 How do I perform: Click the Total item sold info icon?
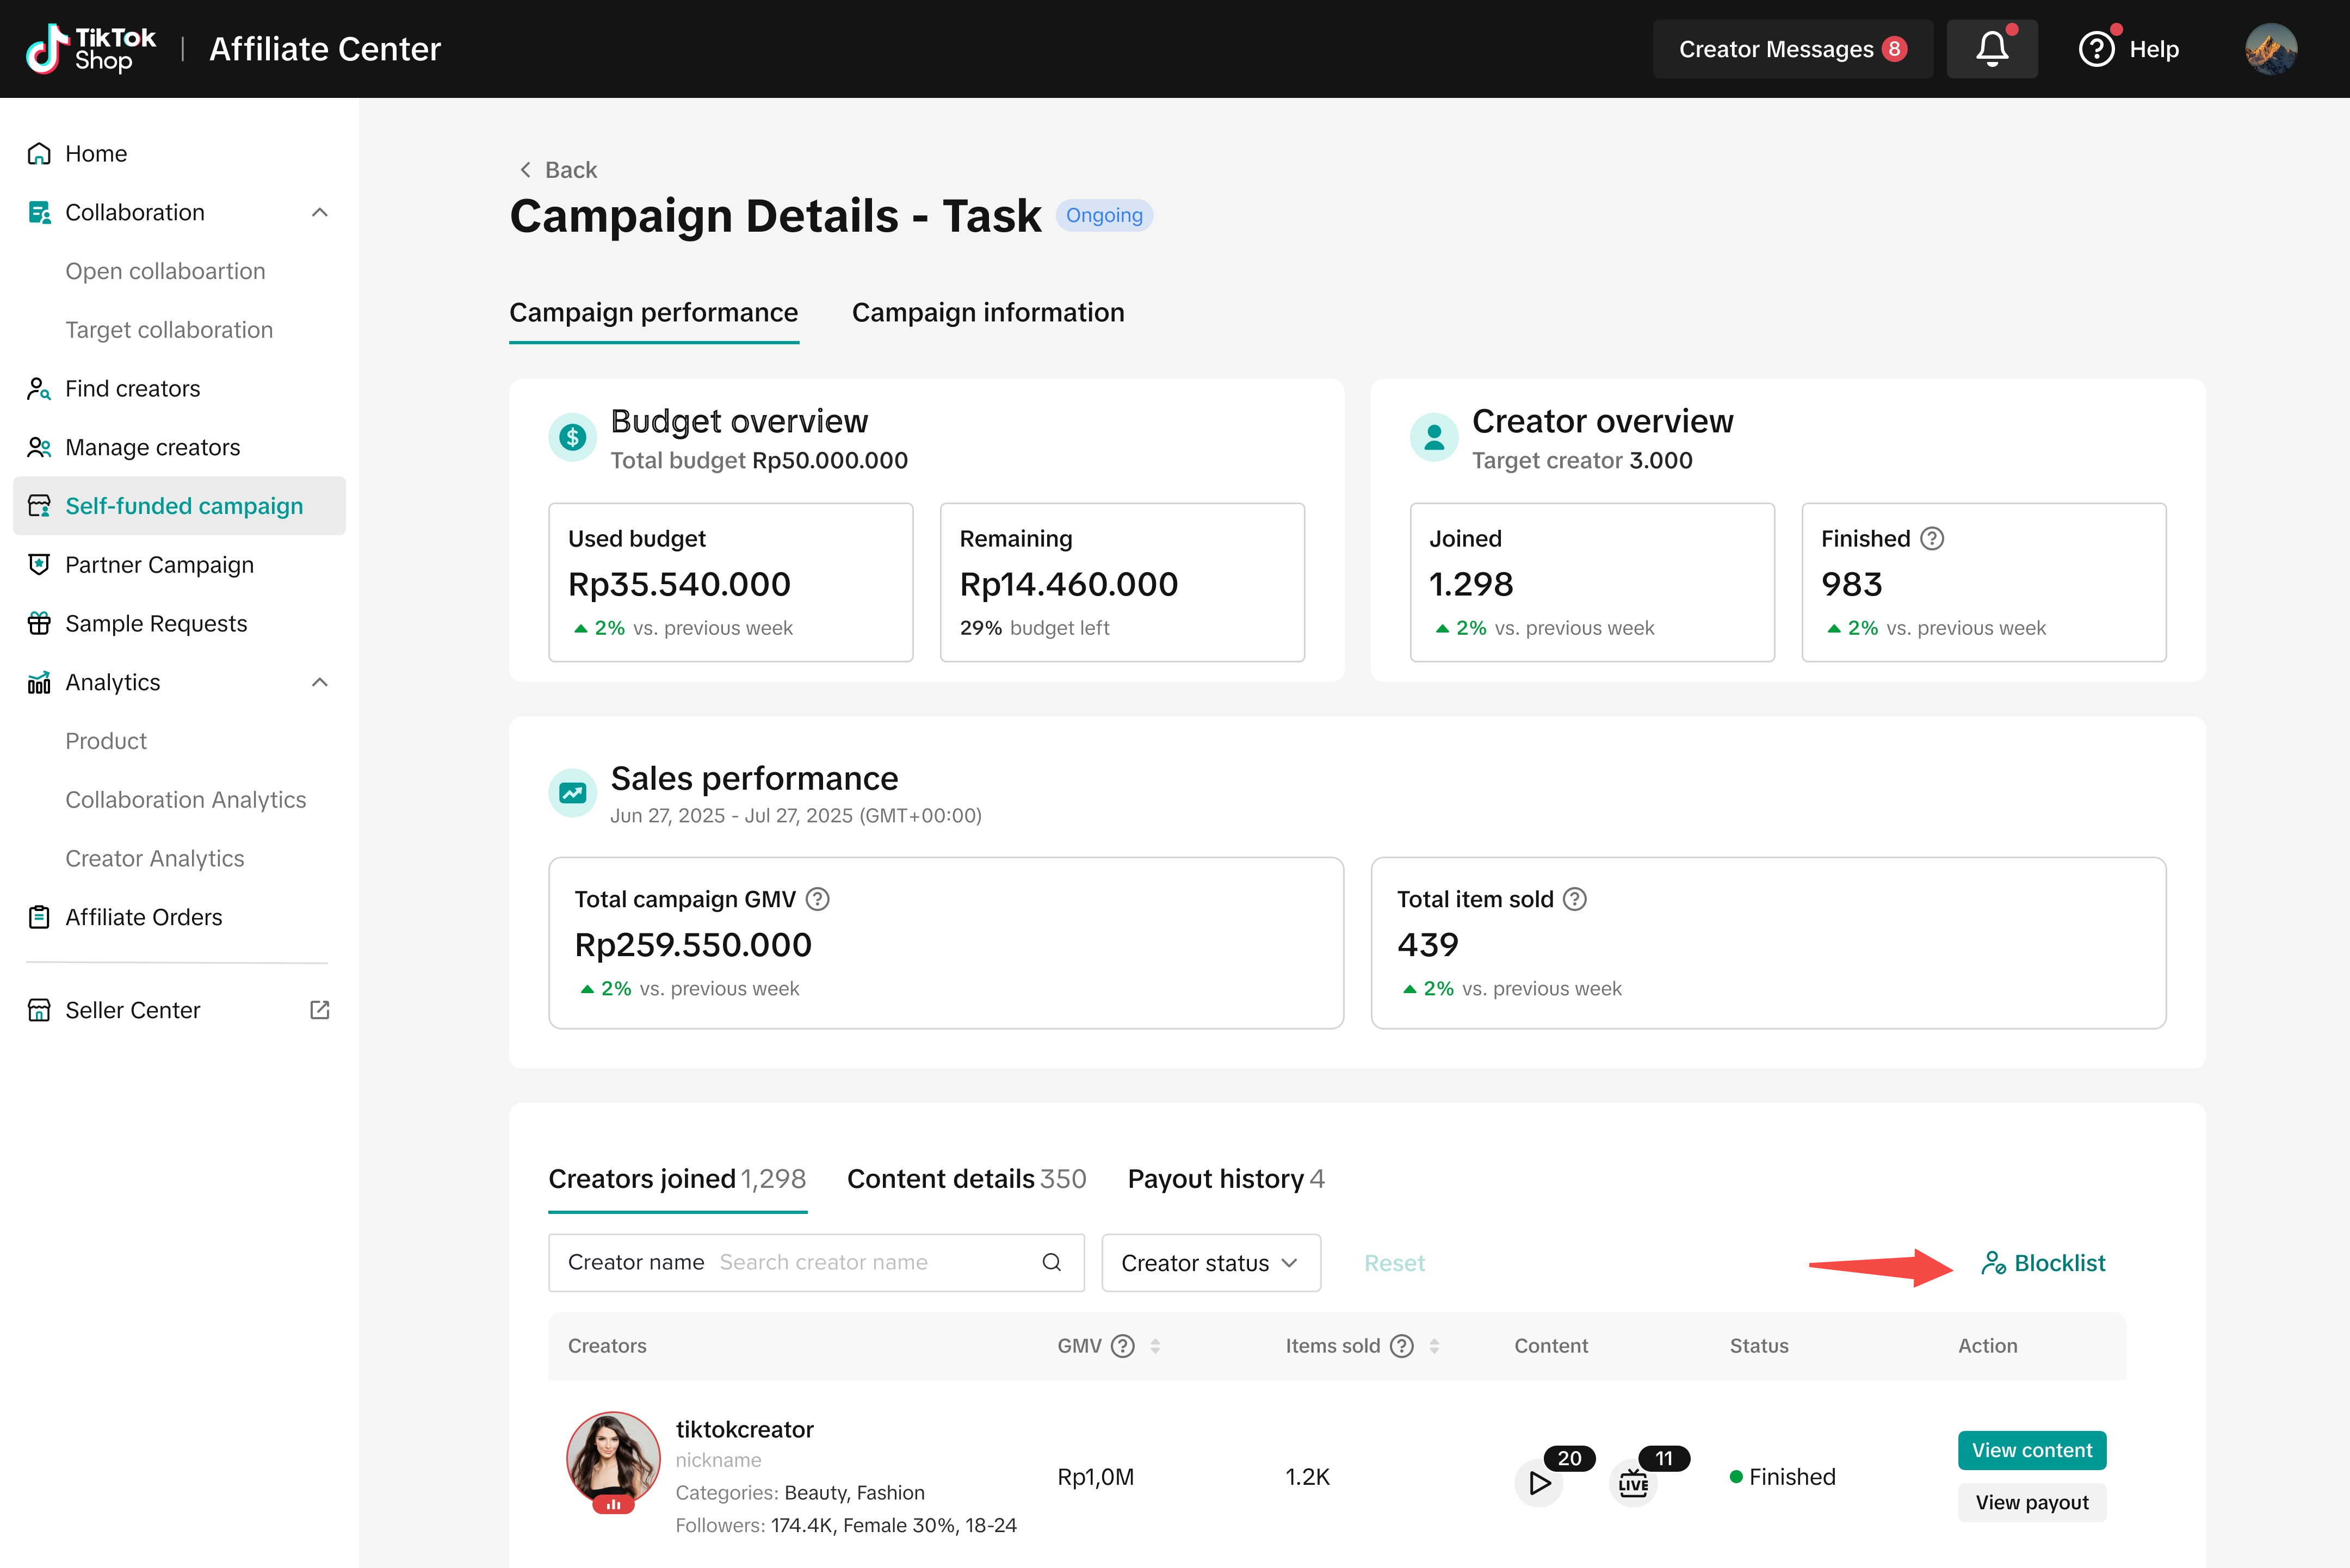(x=1575, y=899)
